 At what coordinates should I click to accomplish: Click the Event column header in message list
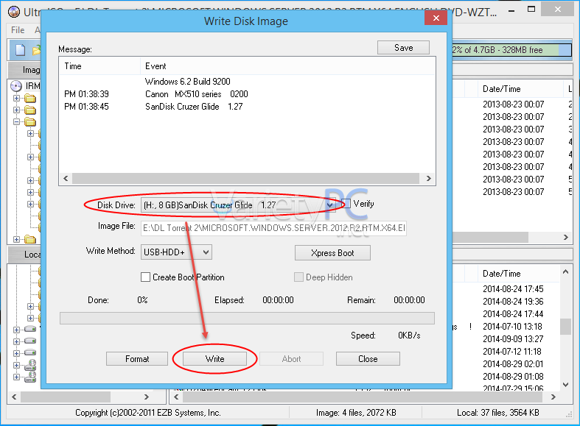point(287,66)
